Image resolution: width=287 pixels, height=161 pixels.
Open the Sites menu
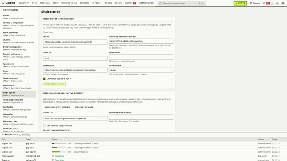[x=34, y=3]
